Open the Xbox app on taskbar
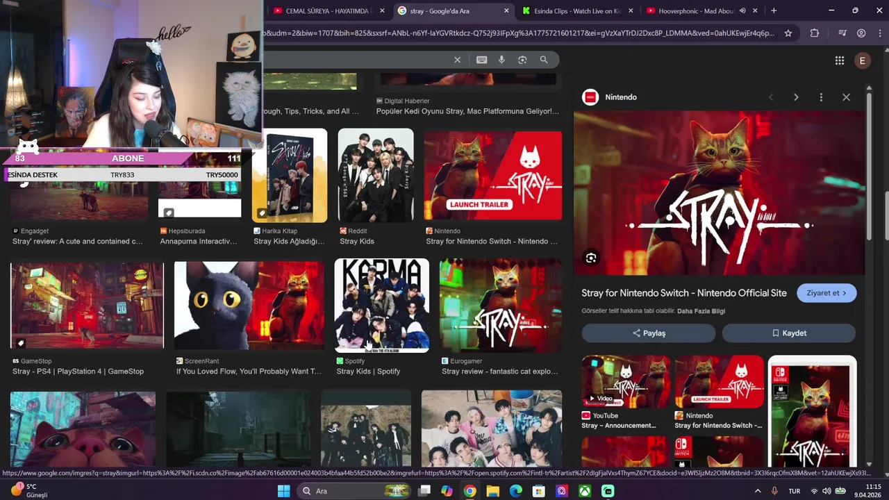Screen dimensions: 889x500 (x=585, y=491)
